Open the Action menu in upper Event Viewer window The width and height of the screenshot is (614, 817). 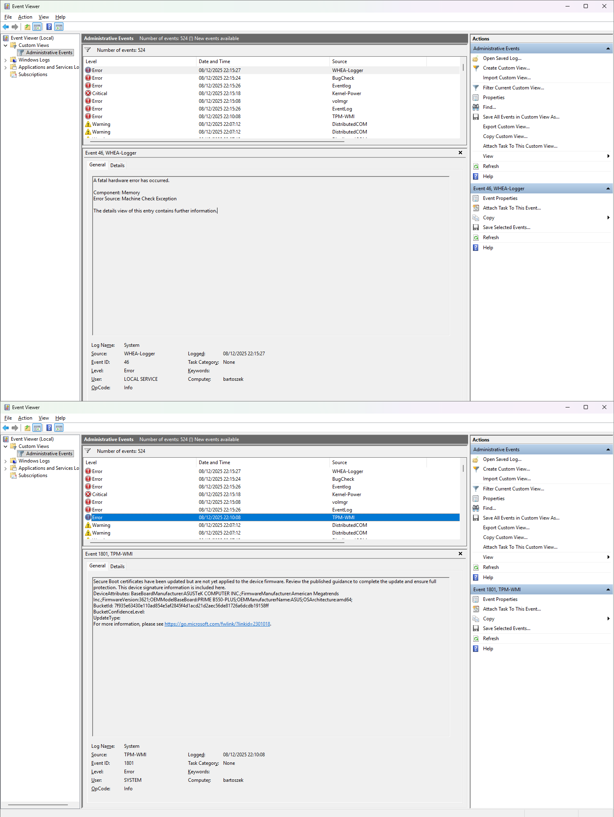click(x=25, y=17)
